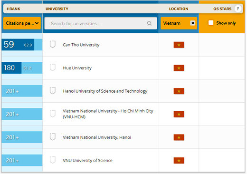The height and width of the screenshot is (174, 247).
Task: Click the Vietnam flag in Can Tho row
Action: point(179,45)
